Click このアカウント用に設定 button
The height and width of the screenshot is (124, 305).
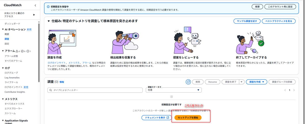(x=280, y=7)
